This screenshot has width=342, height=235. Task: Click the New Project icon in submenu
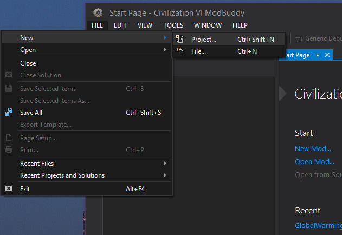tap(180, 40)
